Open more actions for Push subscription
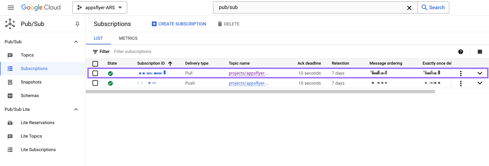Screen dimensions: 489x166 (x=461, y=83)
